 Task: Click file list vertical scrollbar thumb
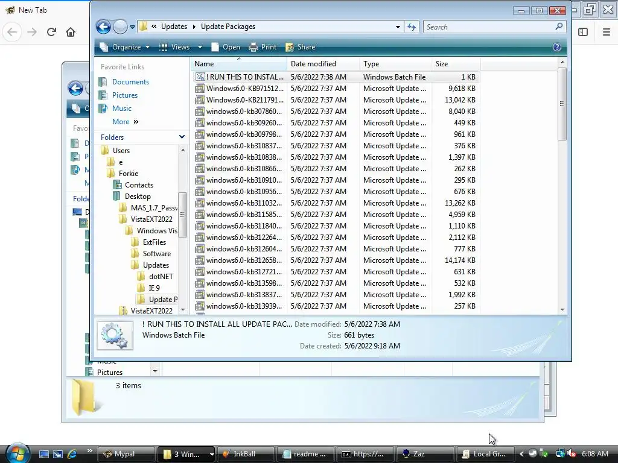(x=562, y=104)
